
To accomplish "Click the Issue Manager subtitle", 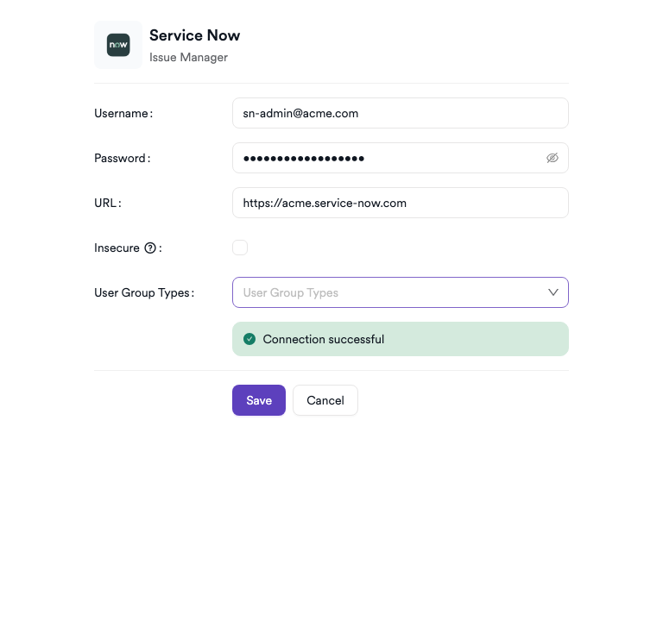I will pyautogui.click(x=188, y=58).
